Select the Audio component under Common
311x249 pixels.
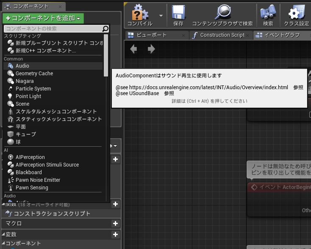click(53, 66)
